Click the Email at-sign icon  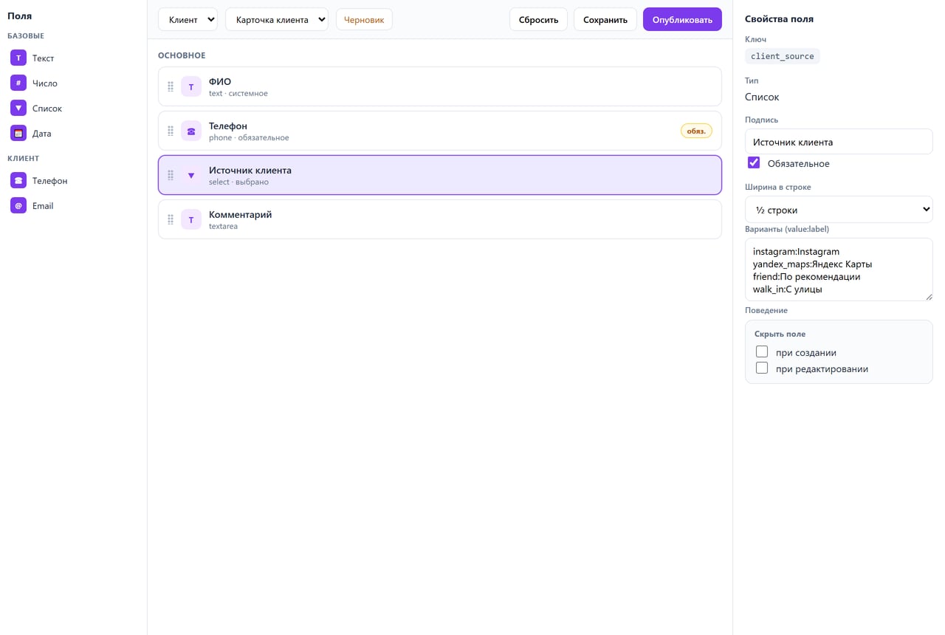[18, 206]
